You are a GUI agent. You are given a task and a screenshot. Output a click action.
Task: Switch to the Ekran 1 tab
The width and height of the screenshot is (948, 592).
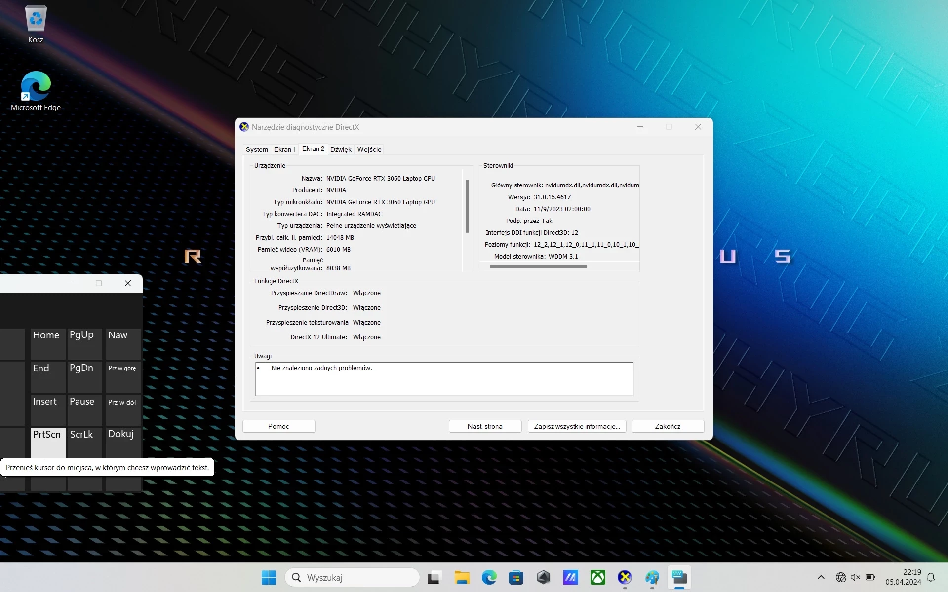285,149
